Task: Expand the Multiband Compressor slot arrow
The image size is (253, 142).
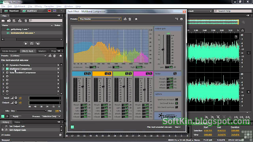Action: point(58,69)
